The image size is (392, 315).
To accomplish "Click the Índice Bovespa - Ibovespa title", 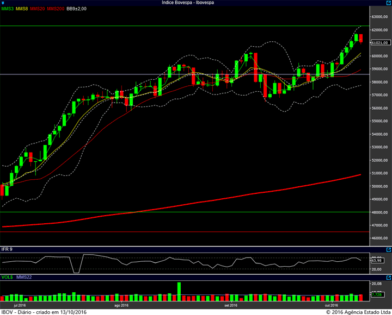I will click(x=188, y=3).
